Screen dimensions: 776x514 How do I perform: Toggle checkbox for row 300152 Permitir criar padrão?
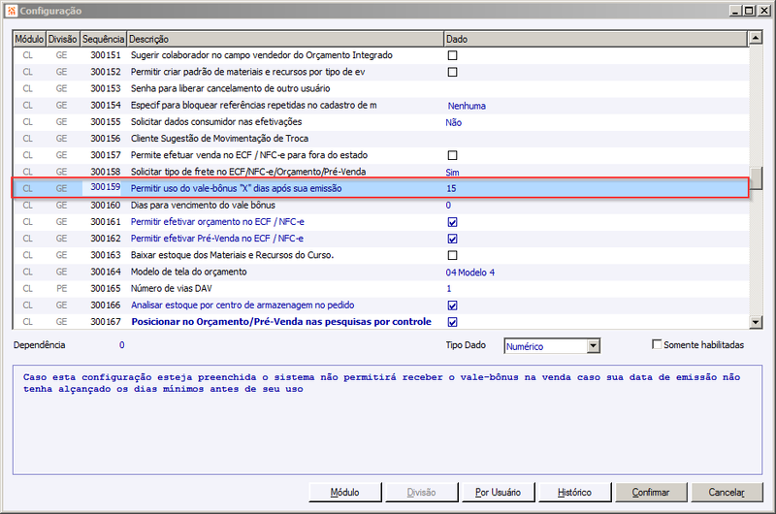(452, 72)
